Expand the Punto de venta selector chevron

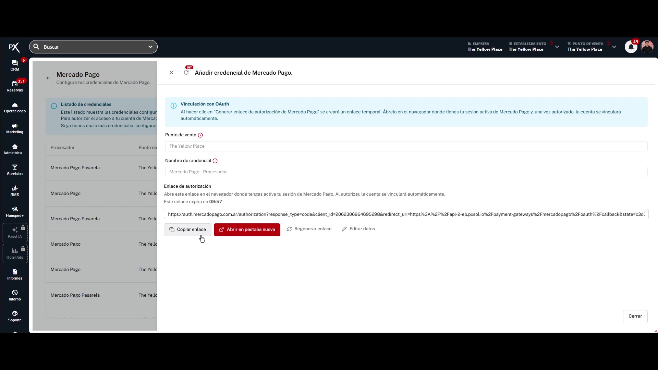(614, 47)
